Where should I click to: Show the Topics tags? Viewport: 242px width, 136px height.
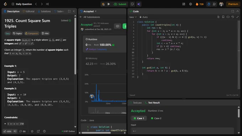pyautogui.click(x=17, y=33)
